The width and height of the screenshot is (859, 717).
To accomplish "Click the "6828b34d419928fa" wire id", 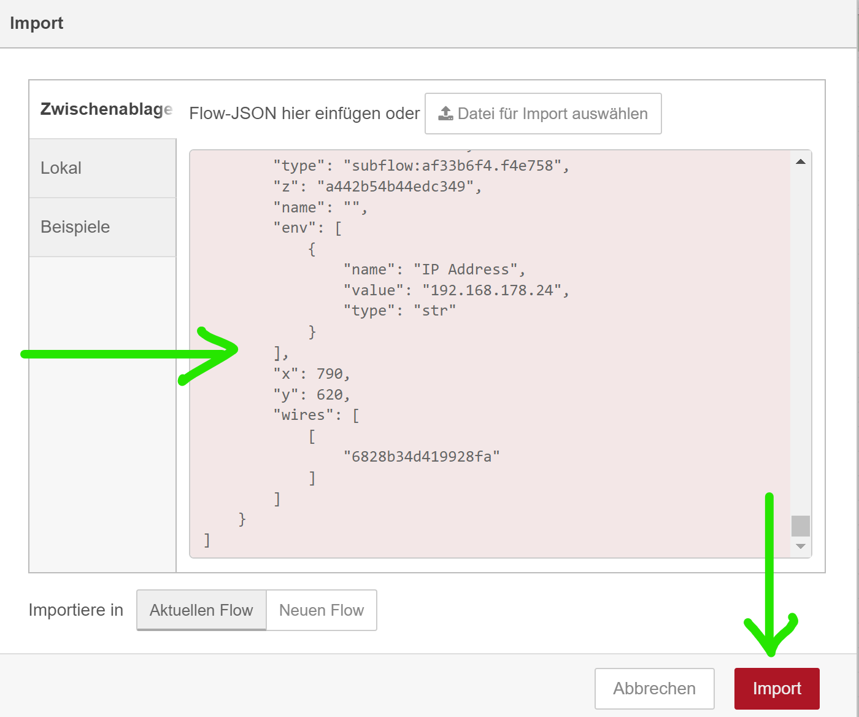I will pyautogui.click(x=422, y=457).
